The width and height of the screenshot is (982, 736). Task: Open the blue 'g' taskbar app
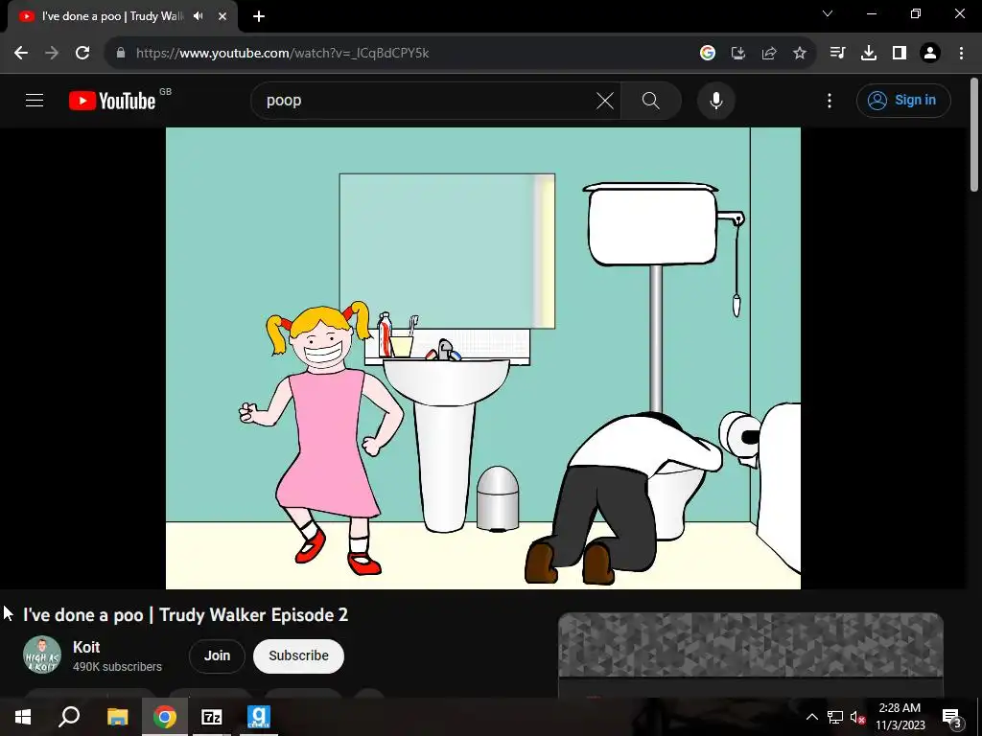pyautogui.click(x=259, y=717)
